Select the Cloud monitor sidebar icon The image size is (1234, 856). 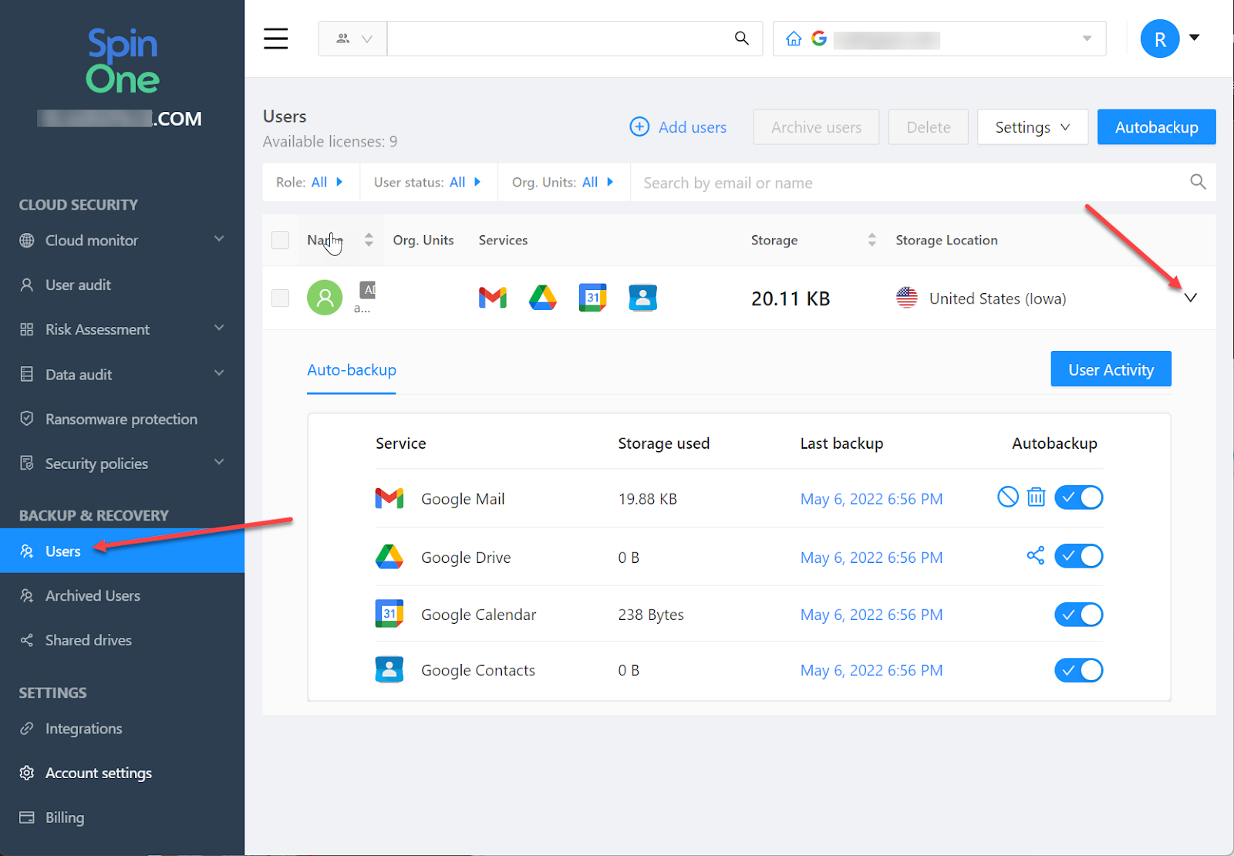pos(27,240)
